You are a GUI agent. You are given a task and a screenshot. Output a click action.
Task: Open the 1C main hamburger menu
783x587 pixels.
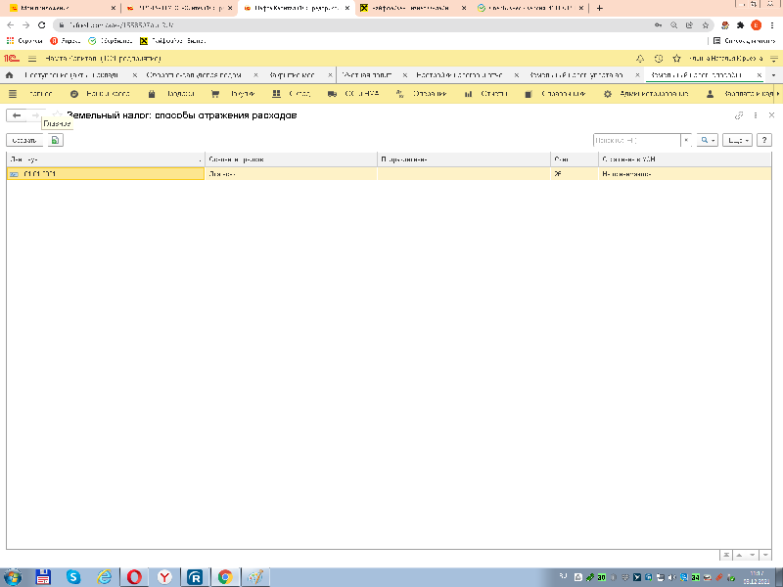(x=32, y=59)
